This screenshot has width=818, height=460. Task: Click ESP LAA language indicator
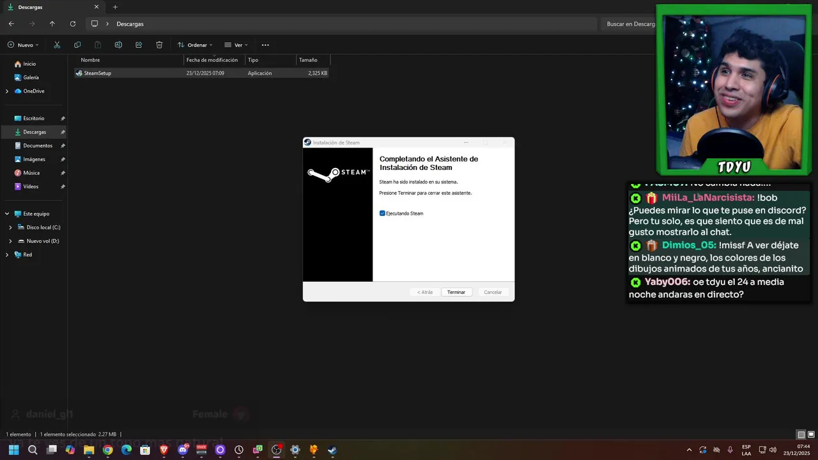pos(746,450)
